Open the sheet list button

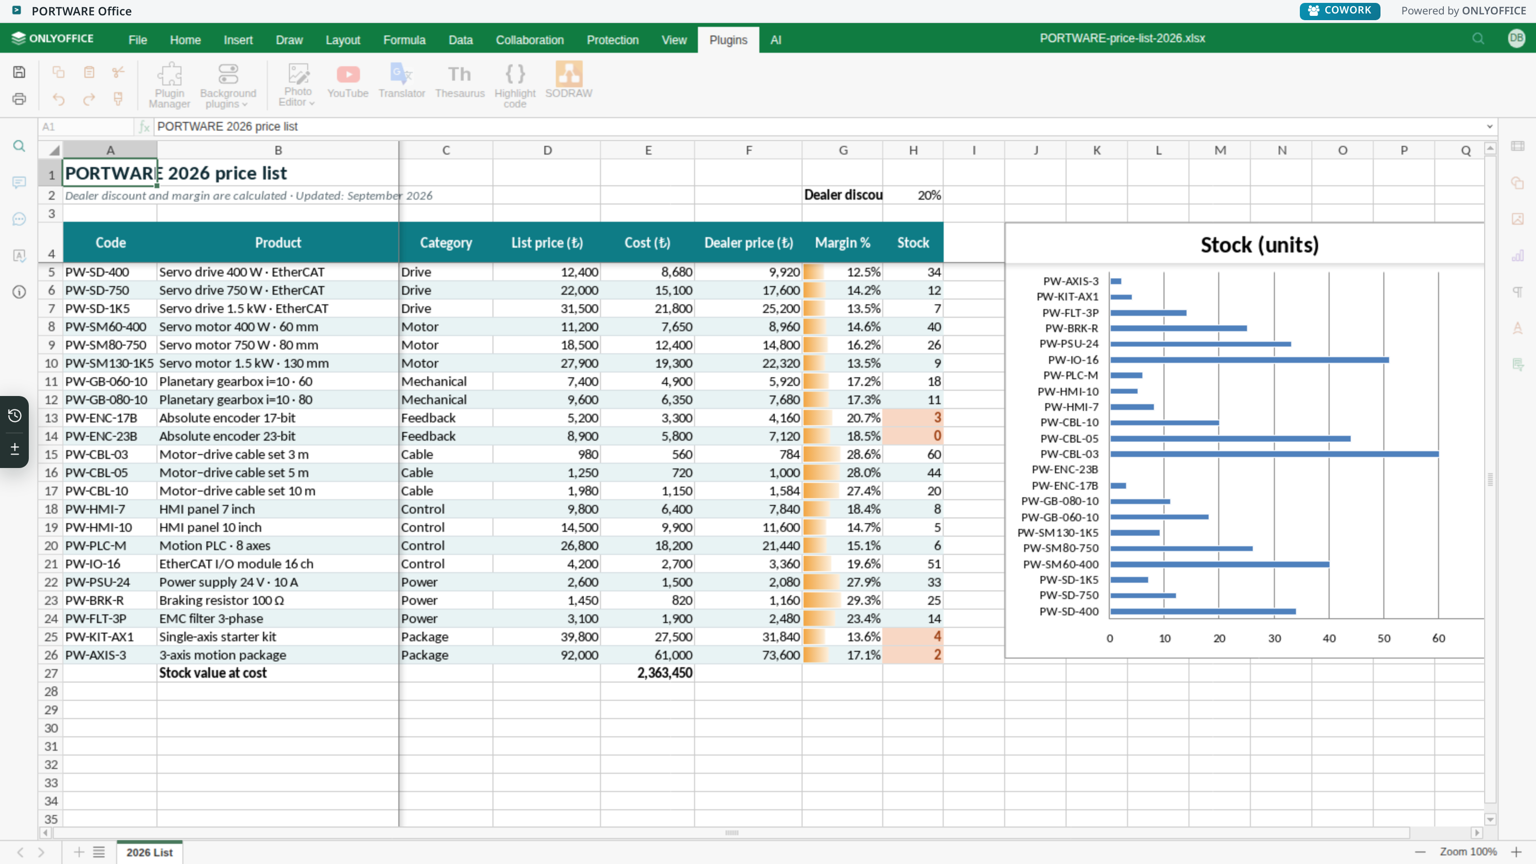99,852
